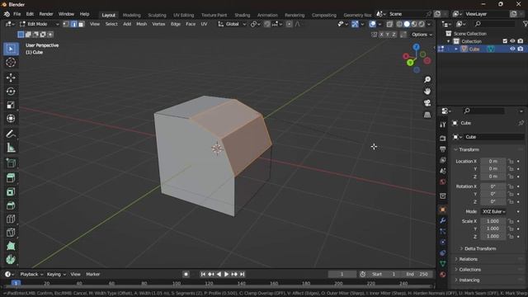Toggle X-ray view
This screenshot has height=297, width=528.
[389, 24]
